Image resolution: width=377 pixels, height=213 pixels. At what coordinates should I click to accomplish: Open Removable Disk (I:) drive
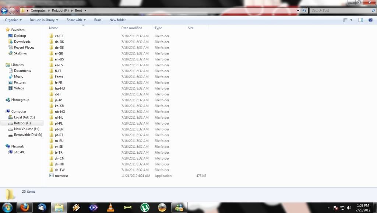[28, 135]
